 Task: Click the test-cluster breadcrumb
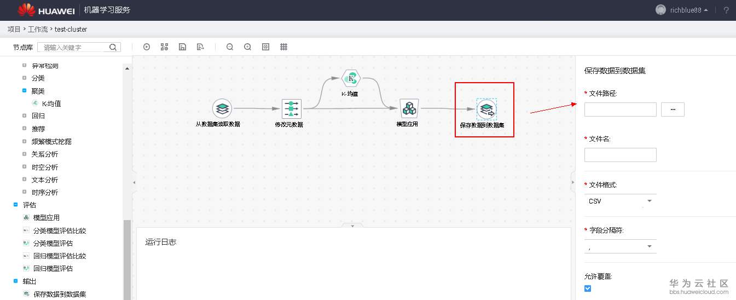71,29
